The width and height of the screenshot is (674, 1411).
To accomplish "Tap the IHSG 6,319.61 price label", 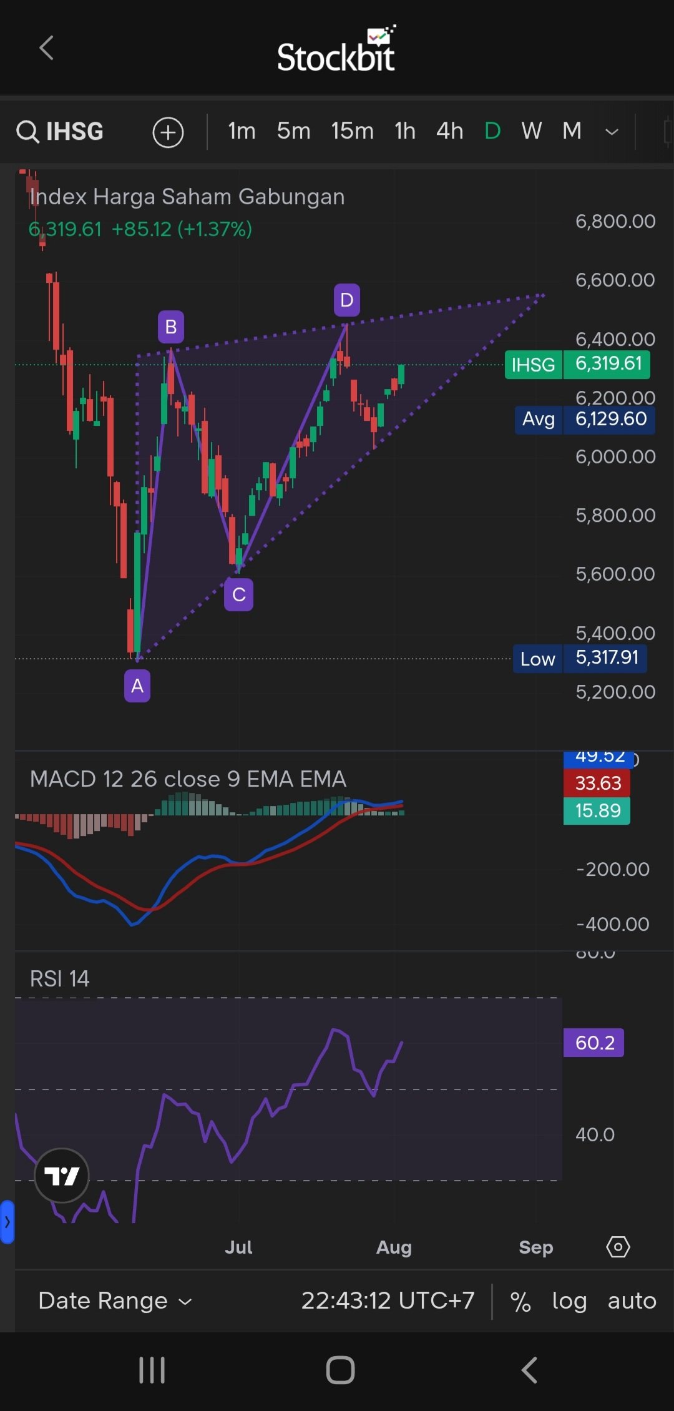I will tap(577, 364).
